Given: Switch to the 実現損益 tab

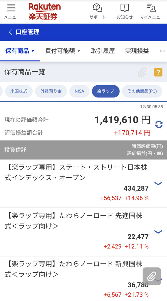Looking at the screenshot, I should (137, 51).
